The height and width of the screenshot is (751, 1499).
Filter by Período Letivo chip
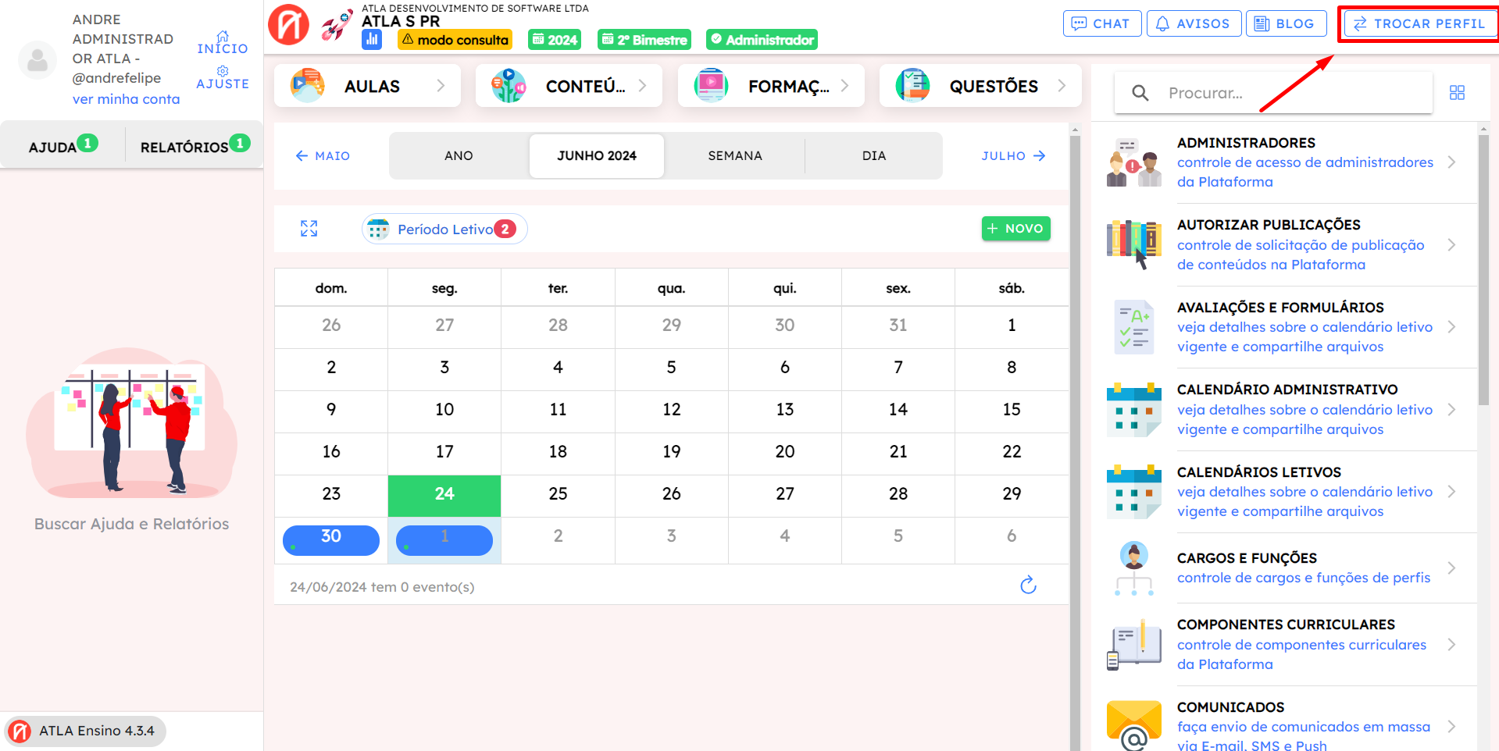[444, 229]
